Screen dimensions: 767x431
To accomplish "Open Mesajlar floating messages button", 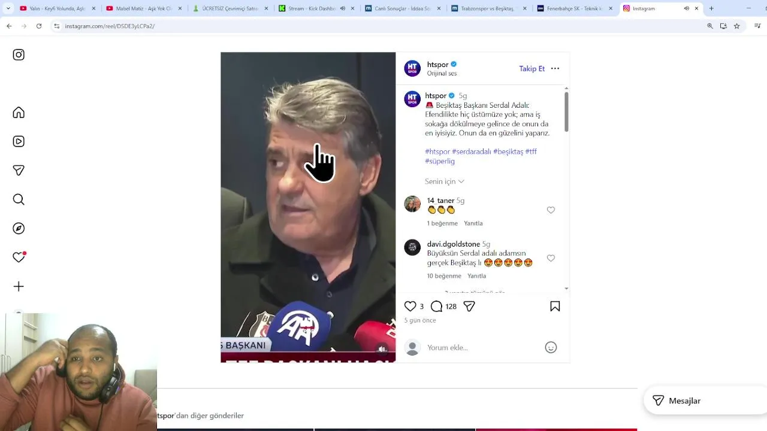I will [x=705, y=400].
